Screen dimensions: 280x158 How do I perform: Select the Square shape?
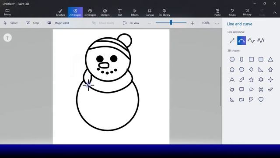coord(251,59)
